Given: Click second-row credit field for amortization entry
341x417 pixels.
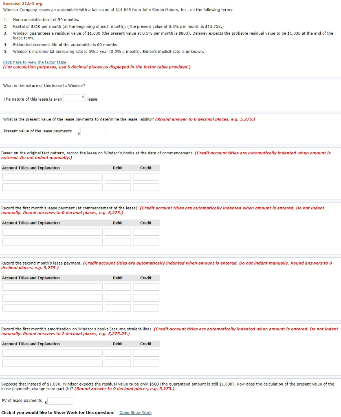Looking at the screenshot, I should tap(146, 363).
